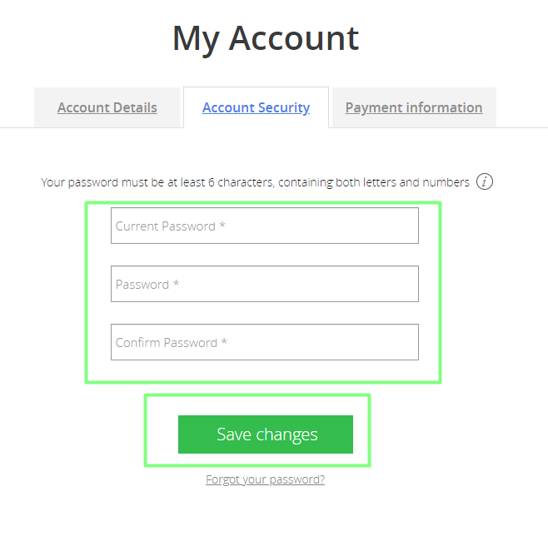The width and height of the screenshot is (548, 541).
Task: Click the 'Current Password *' placeholder text
Action: pos(170,226)
